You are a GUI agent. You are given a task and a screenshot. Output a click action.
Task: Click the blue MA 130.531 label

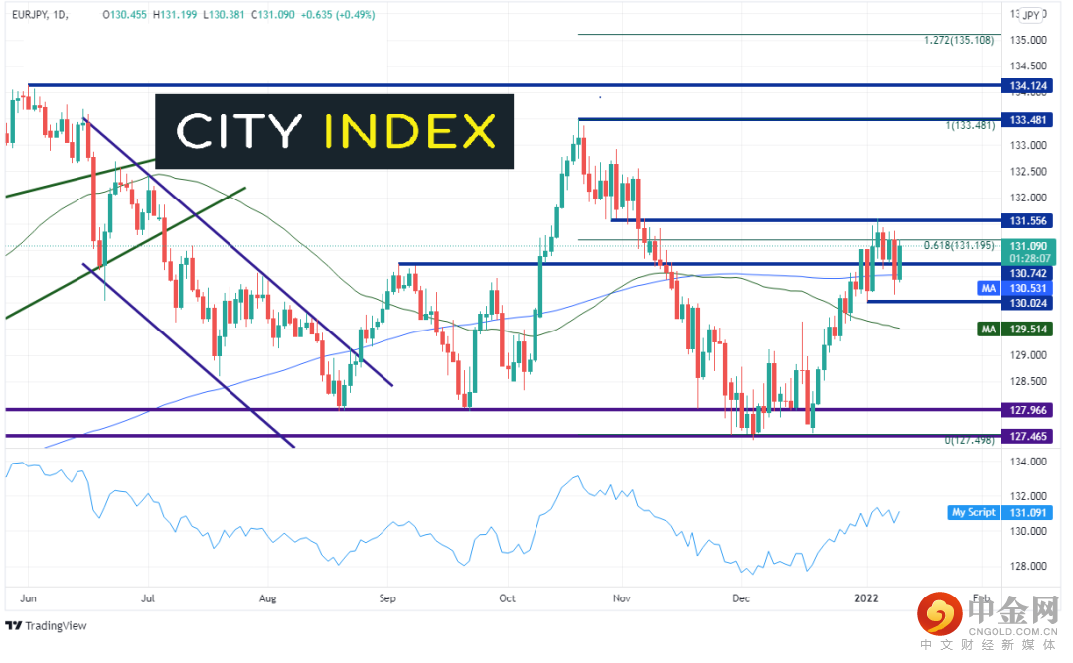click(1015, 289)
